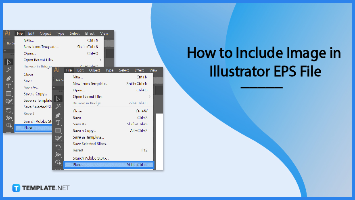The height and width of the screenshot is (200, 355).
Task: Choose Browse in Bridge... in front window
Action: click(109, 103)
